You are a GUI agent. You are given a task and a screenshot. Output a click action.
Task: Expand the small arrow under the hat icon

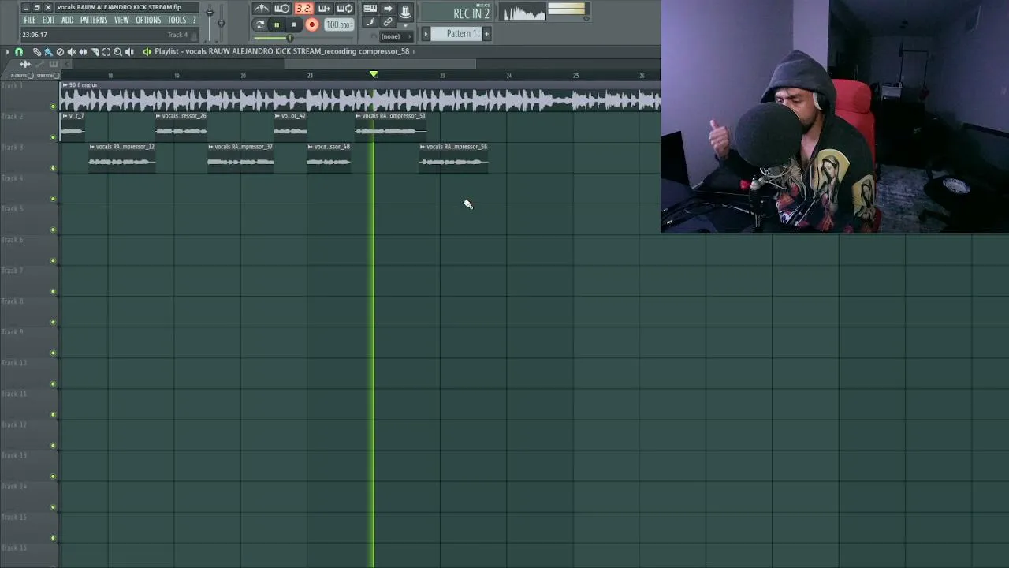405,25
